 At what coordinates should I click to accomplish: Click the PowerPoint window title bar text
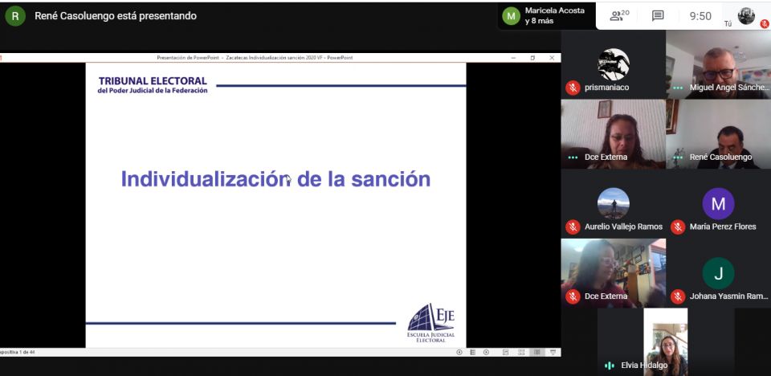click(255, 58)
